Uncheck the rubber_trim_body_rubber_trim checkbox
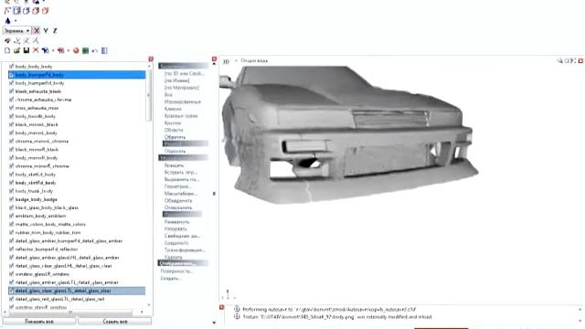This screenshot has width=585, height=329. coord(11,232)
